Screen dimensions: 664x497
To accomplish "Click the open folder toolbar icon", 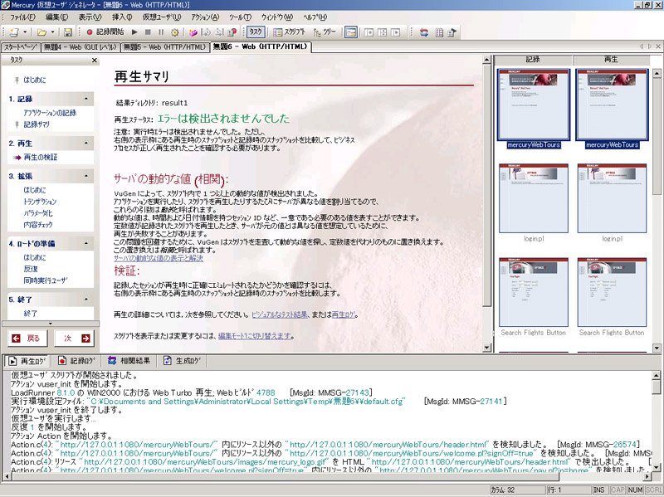I will pos(41,32).
